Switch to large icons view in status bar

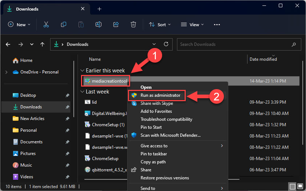click(300, 186)
